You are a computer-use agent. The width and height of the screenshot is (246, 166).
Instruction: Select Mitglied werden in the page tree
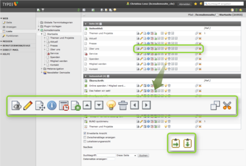(59, 61)
